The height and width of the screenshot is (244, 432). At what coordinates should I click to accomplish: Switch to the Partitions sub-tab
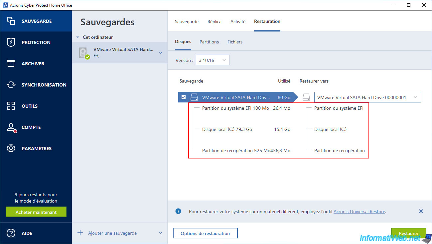[209, 42]
